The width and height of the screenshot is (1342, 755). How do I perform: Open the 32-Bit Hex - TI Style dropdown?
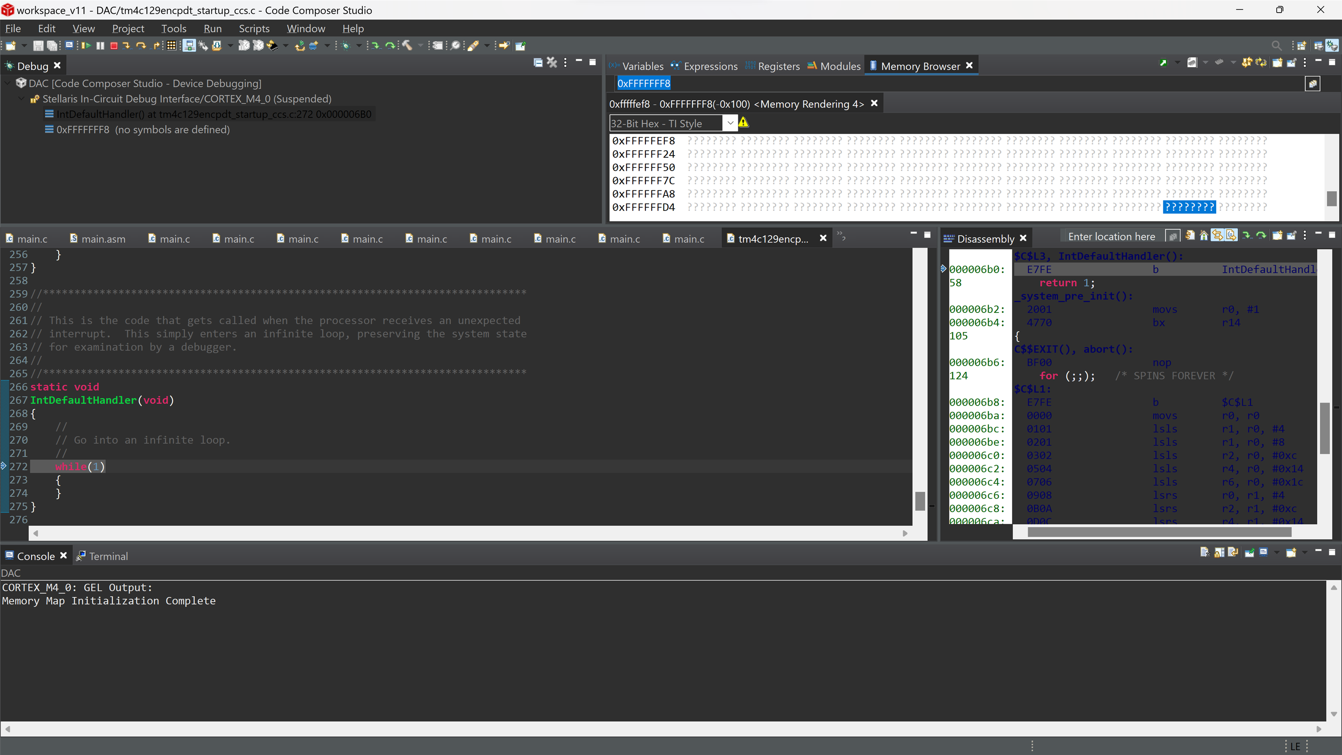coord(731,123)
